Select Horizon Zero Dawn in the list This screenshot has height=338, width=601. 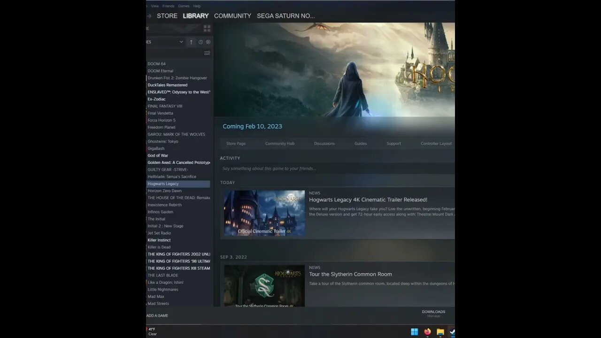pos(165,191)
